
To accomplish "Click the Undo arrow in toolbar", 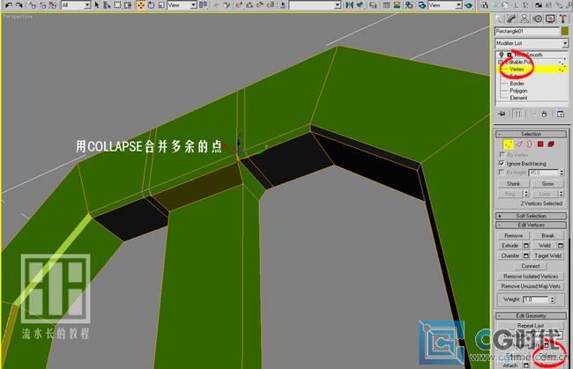I will (x=8, y=5).
